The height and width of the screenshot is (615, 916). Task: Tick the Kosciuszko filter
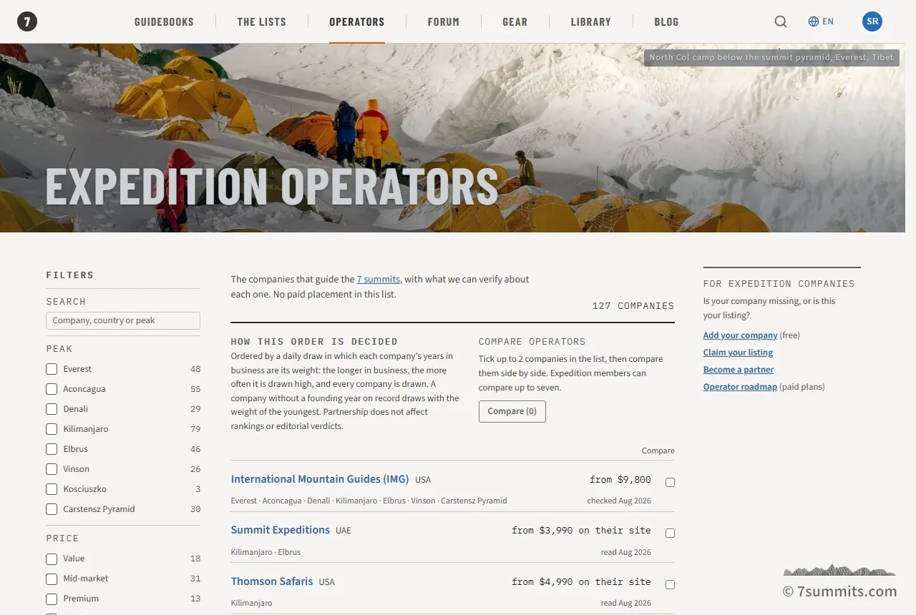tap(52, 489)
